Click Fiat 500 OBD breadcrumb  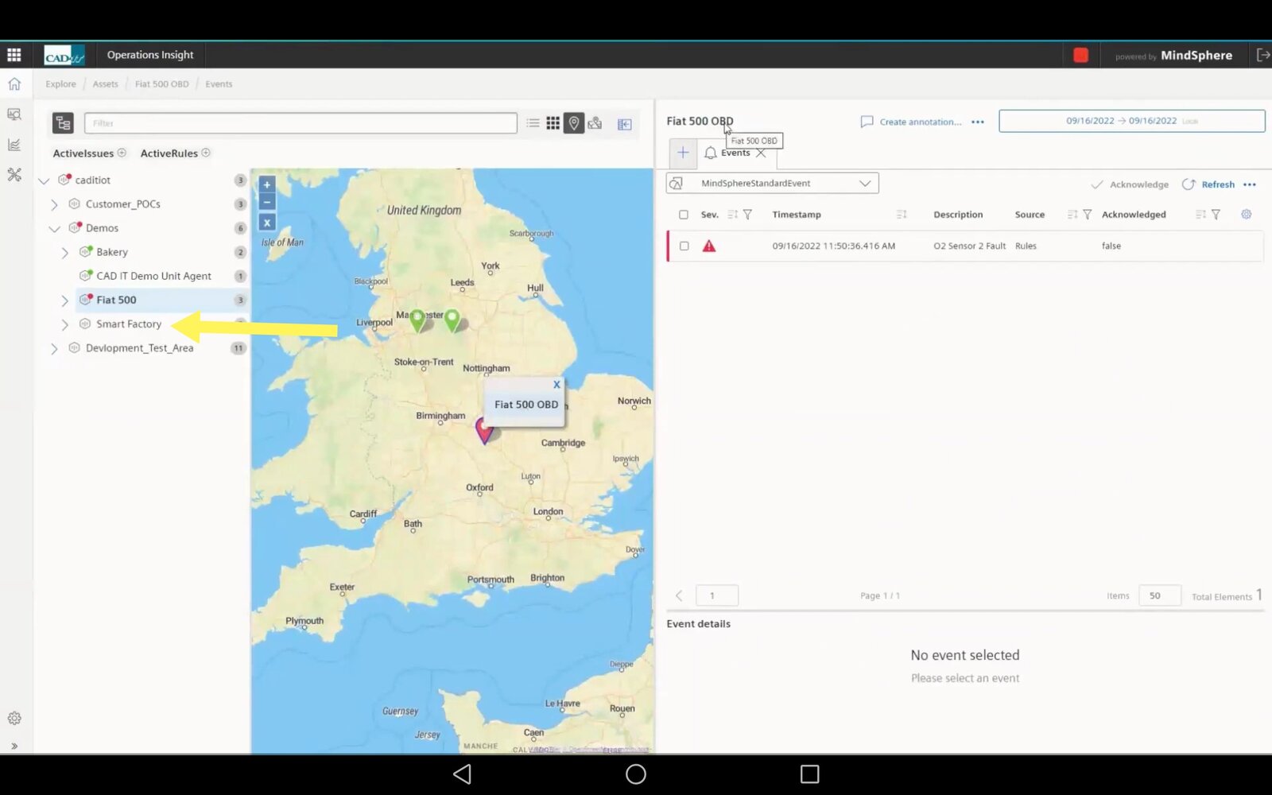pos(162,84)
